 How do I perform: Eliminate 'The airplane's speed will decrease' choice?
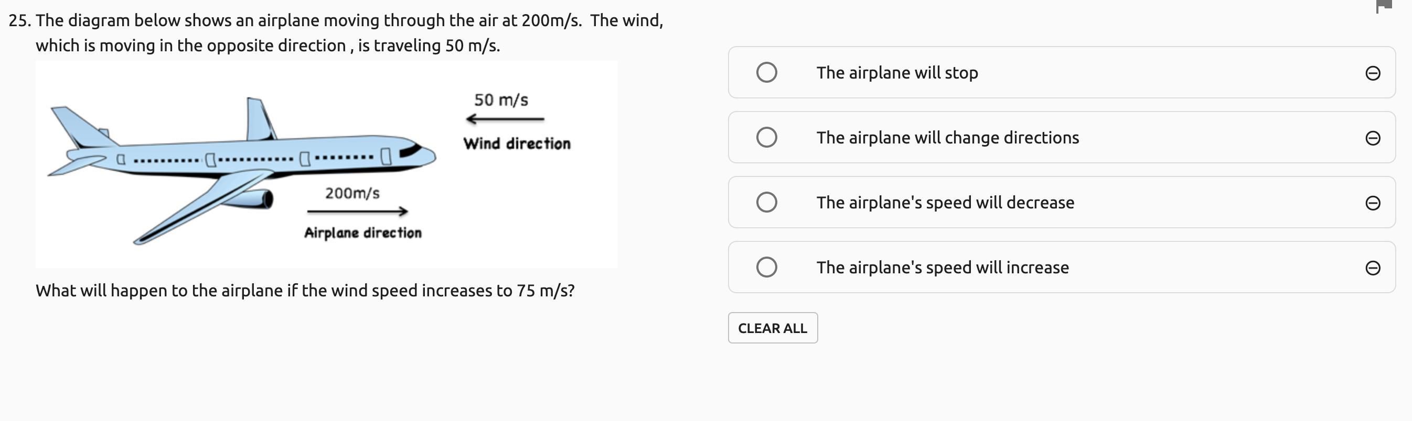coord(1373,203)
